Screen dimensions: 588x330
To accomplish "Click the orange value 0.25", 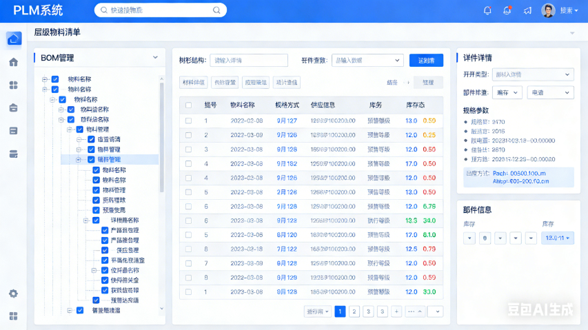I will click(429, 135).
